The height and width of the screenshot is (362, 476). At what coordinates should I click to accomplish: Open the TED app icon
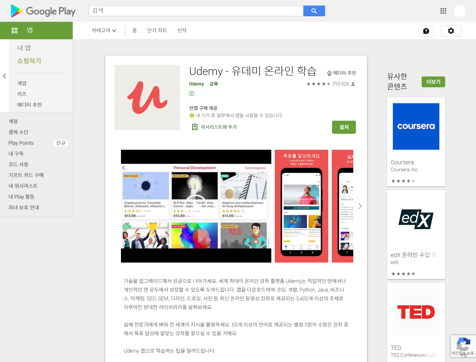coord(416,312)
